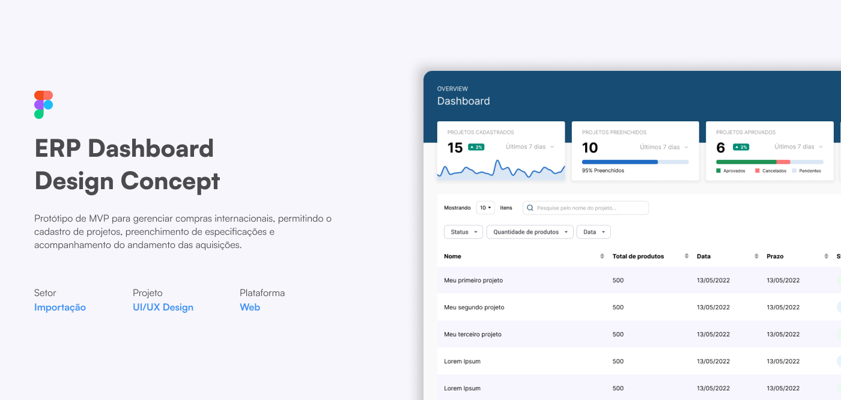Click the Figma logo icon
Screen dimensions: 841x400
pos(44,105)
